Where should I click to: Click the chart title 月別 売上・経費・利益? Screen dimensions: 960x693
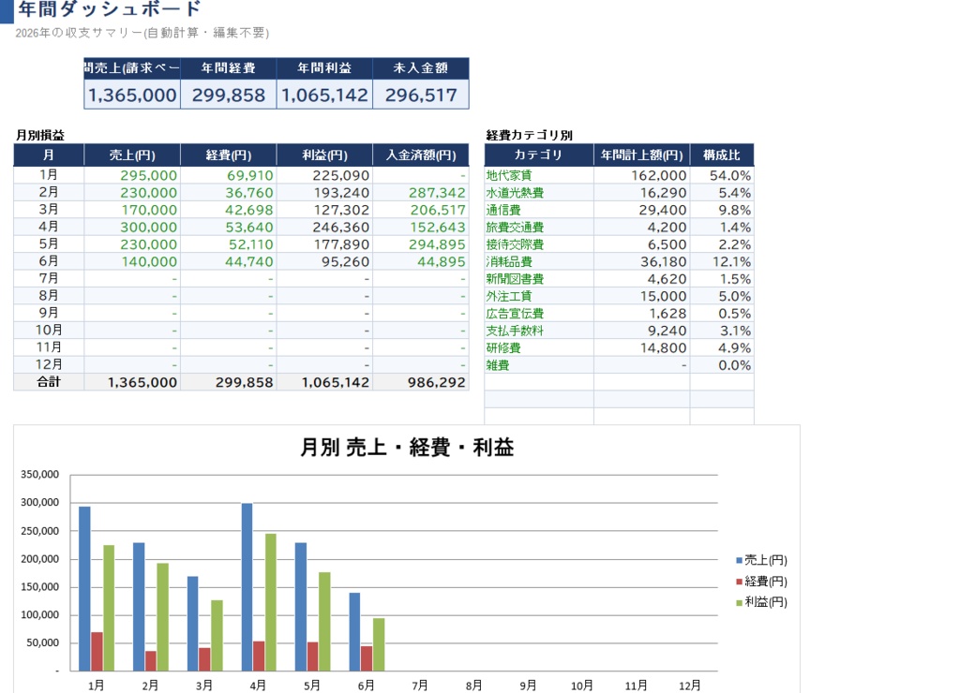(x=407, y=447)
